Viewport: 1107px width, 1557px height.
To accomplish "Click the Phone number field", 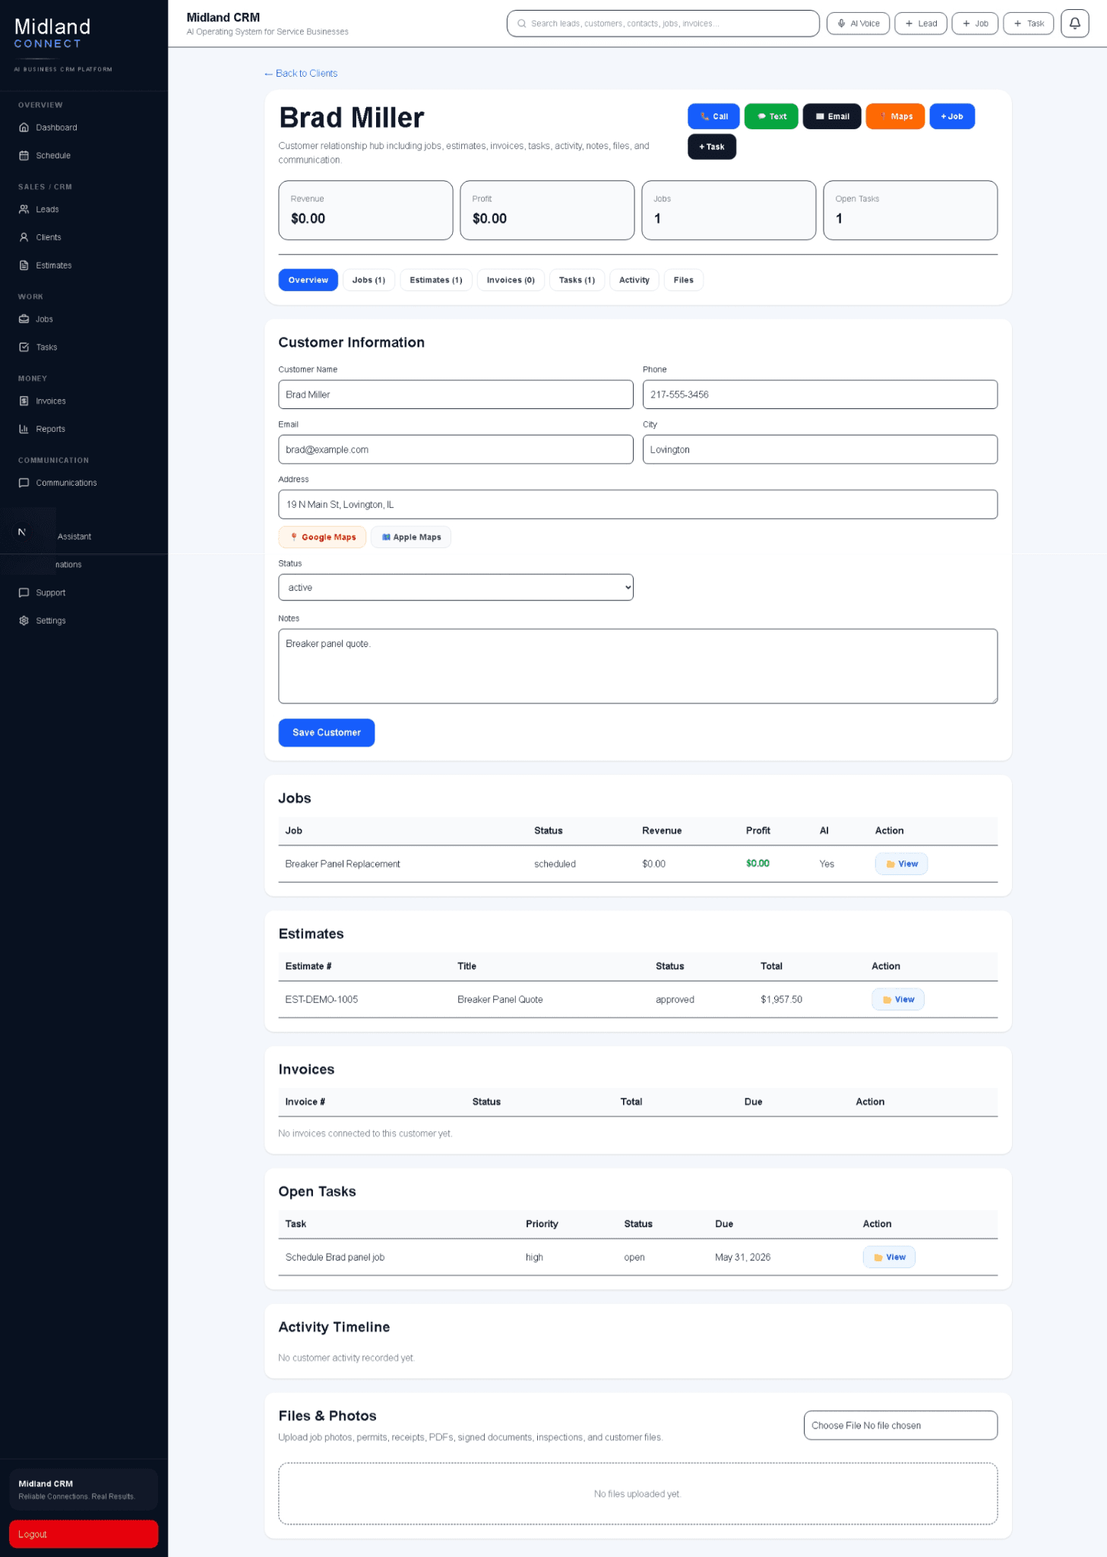I will tap(820, 395).
